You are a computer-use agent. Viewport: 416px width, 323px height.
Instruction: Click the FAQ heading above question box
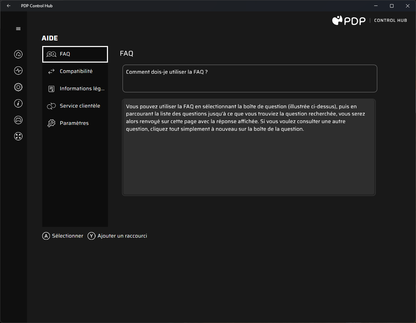coord(127,54)
